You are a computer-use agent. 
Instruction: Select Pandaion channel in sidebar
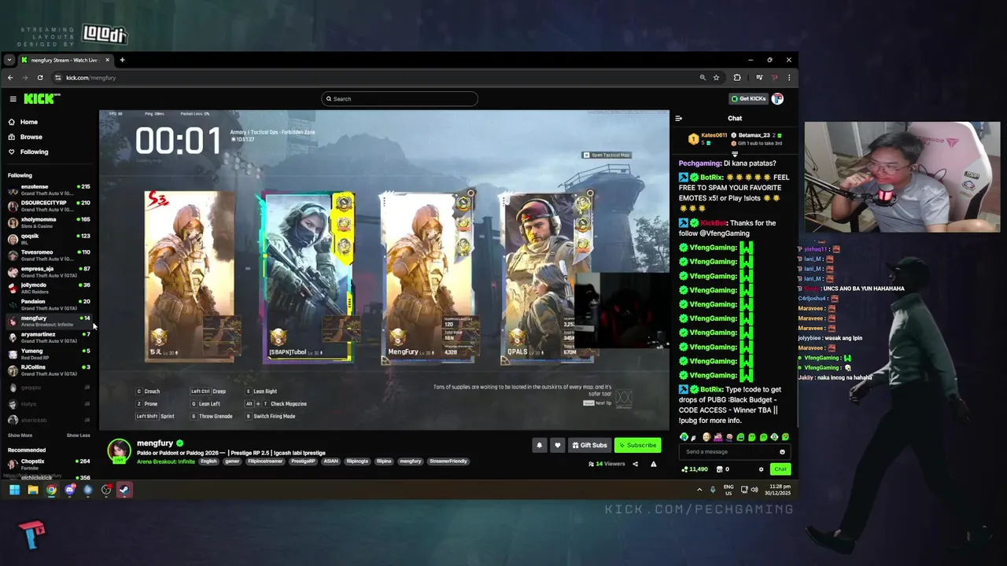(x=49, y=304)
